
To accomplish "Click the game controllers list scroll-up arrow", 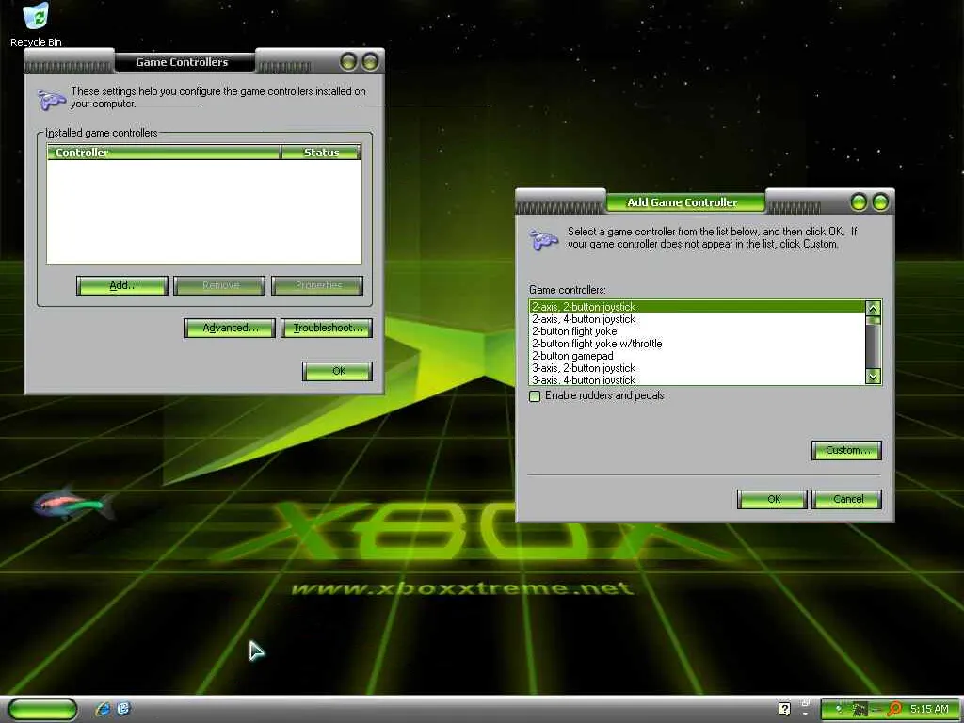I will coord(873,308).
